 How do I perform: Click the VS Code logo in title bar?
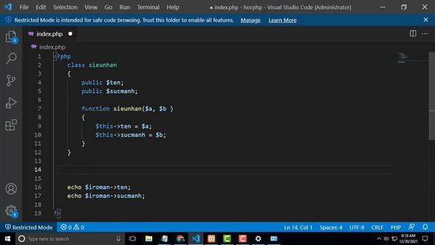[x=8, y=7]
